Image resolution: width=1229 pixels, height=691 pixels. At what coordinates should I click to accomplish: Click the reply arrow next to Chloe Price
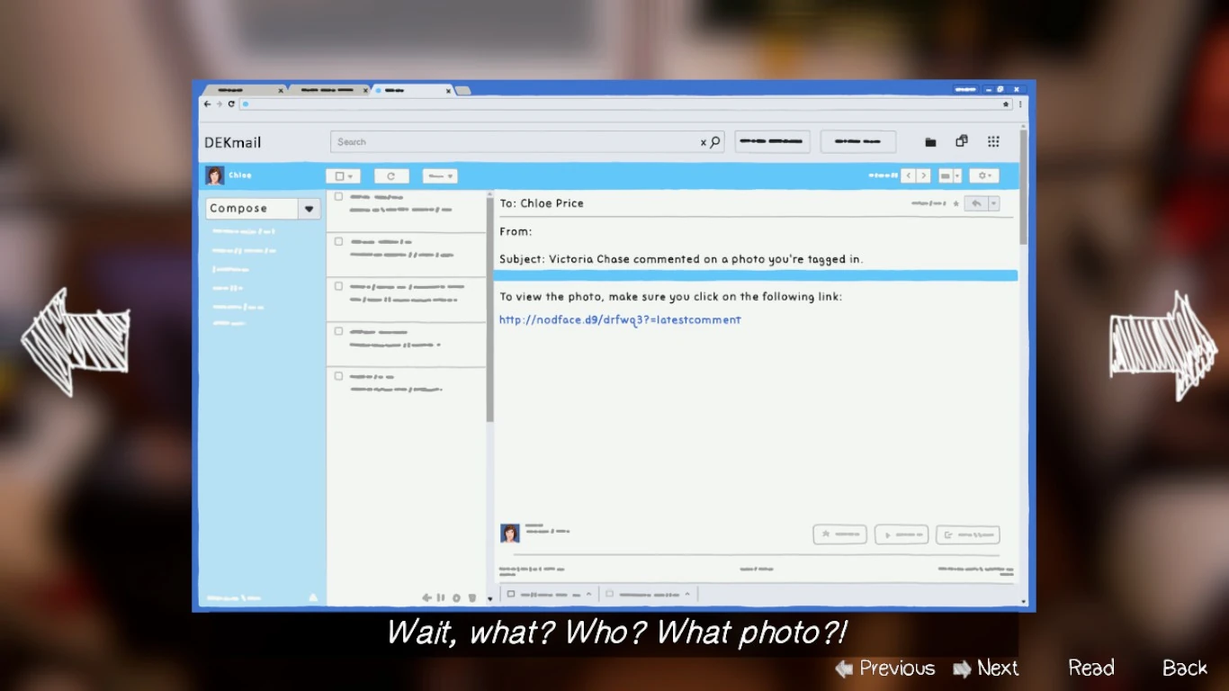pos(976,204)
